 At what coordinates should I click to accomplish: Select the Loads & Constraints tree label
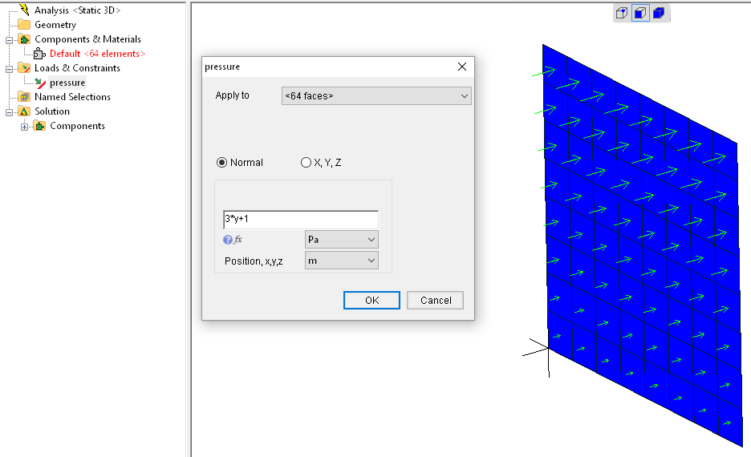pos(77,68)
